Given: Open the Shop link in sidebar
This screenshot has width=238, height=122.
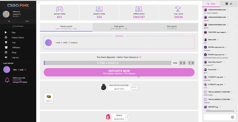Looking at the screenshot, I should click(14, 53).
